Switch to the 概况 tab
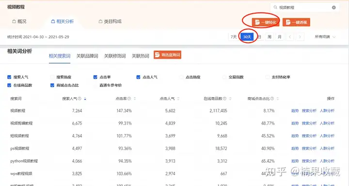The image size is (349, 186). (19, 21)
